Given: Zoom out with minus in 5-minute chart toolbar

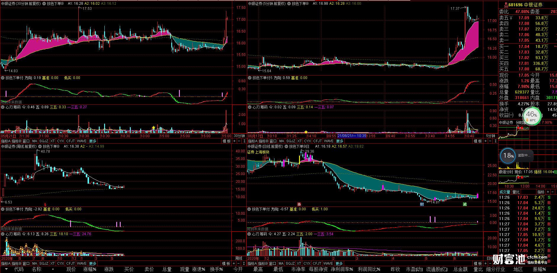Looking at the screenshot, I should pos(490,141).
